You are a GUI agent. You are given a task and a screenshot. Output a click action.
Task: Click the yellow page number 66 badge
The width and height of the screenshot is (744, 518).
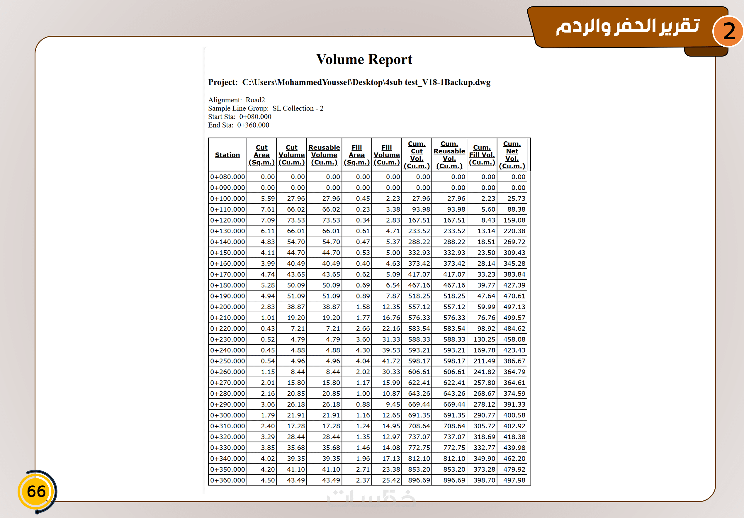36,491
